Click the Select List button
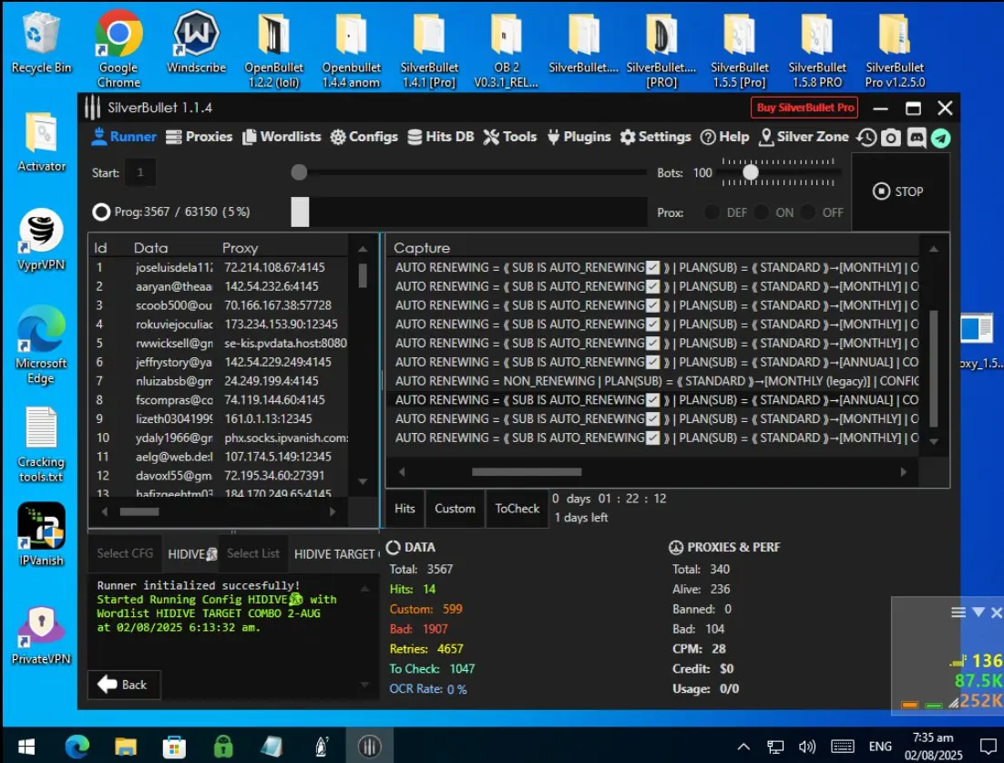 click(253, 552)
